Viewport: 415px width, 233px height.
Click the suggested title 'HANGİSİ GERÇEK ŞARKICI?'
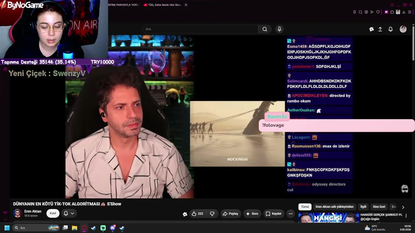[381, 215]
